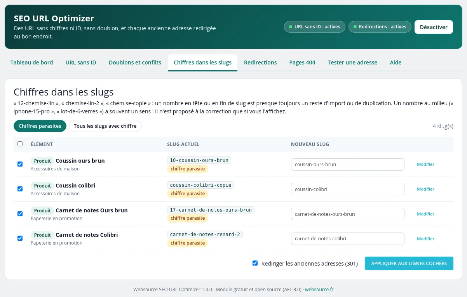
Task: Click Modifier for Carnet de notes Colibri
Action: click(x=425, y=239)
